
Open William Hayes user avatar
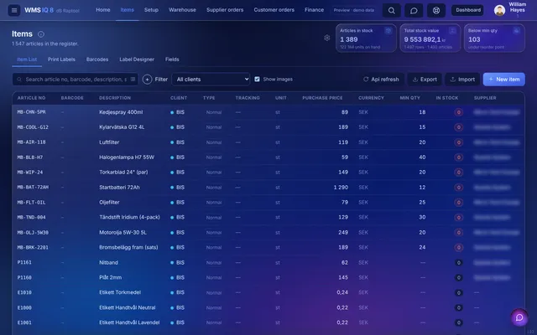pos(499,10)
